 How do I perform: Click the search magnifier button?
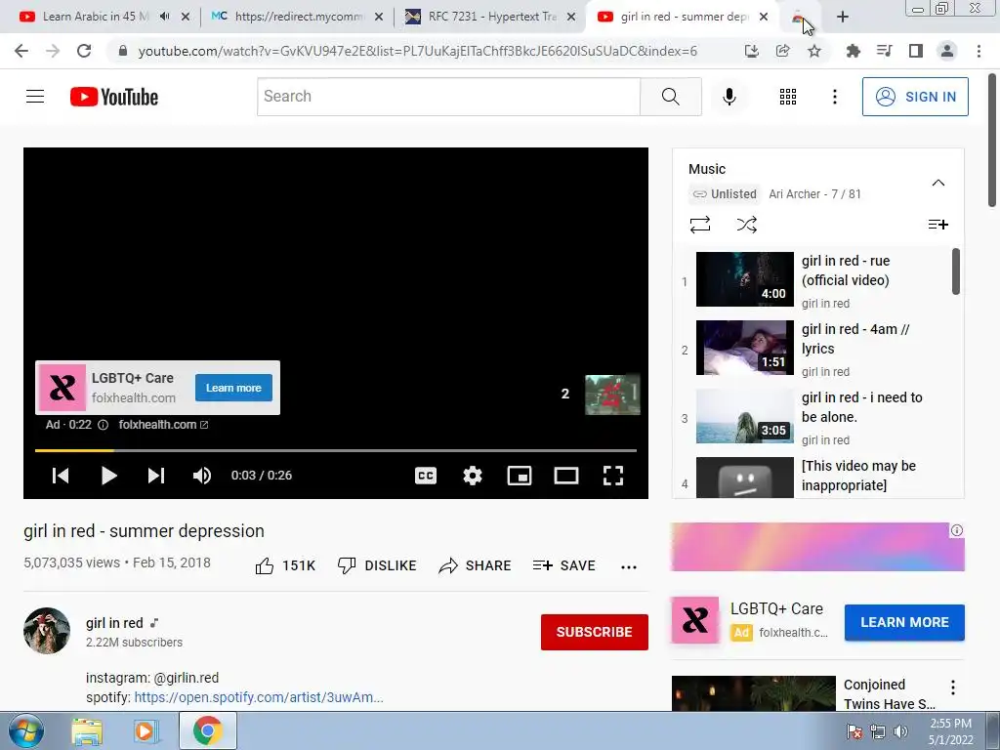[x=670, y=97]
